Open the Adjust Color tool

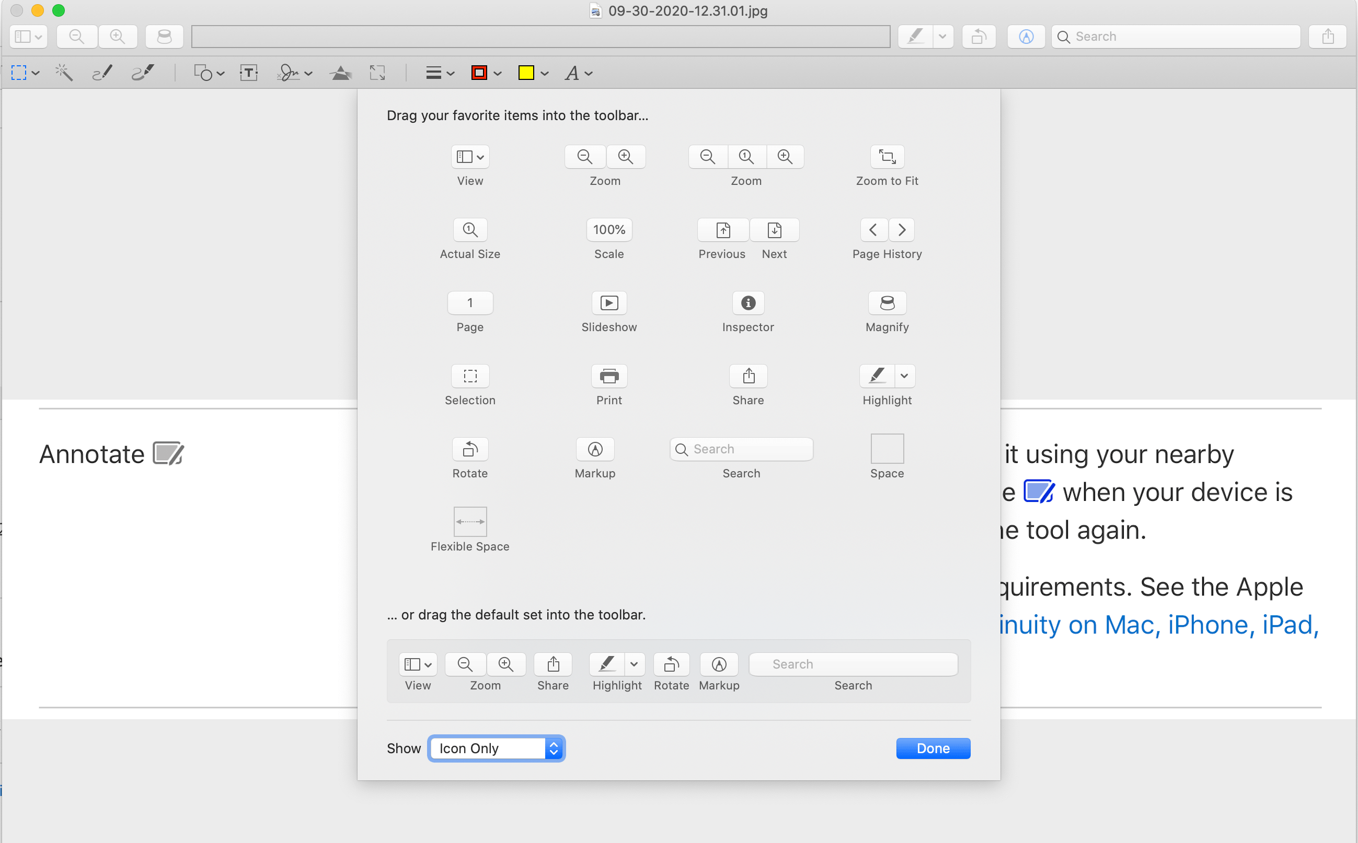tap(341, 73)
